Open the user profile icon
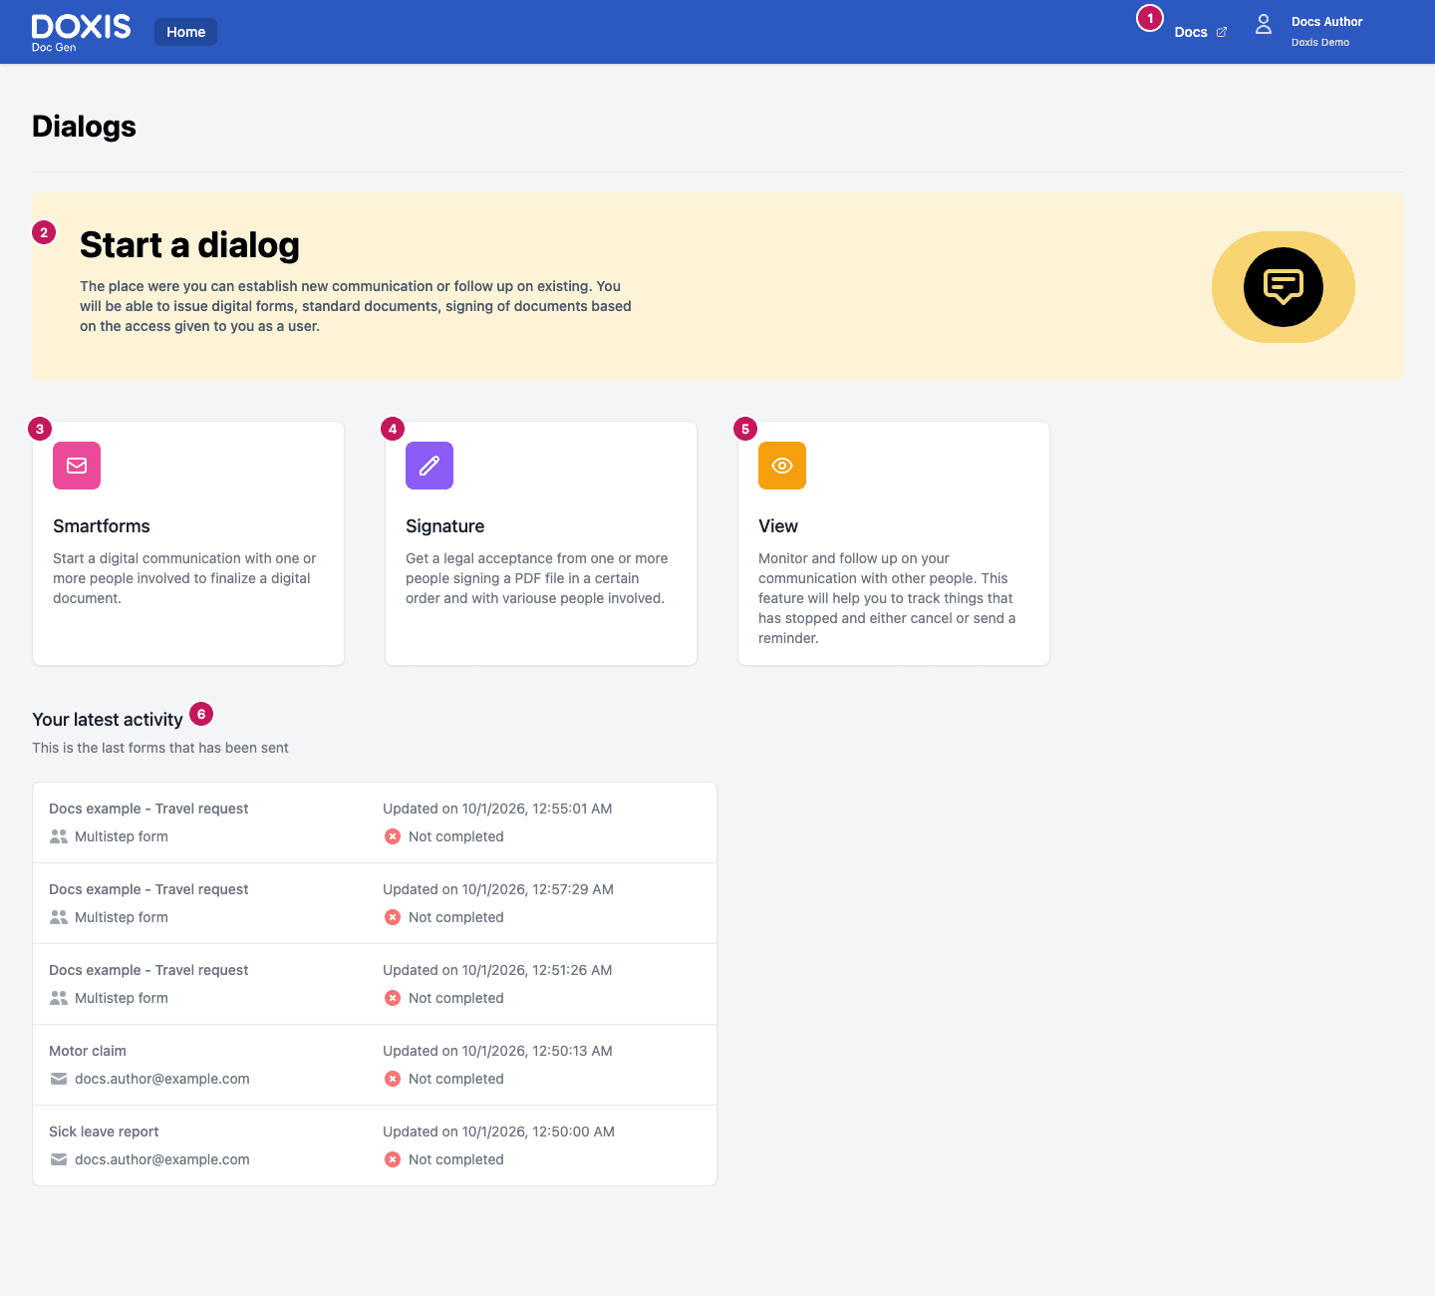 (1264, 25)
